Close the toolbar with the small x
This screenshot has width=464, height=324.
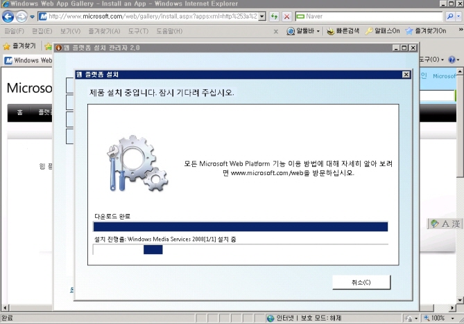(276, 31)
